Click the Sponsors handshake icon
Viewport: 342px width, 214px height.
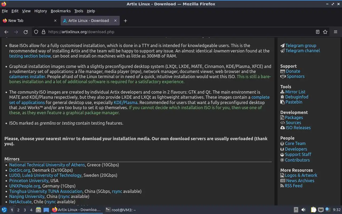[283, 77]
